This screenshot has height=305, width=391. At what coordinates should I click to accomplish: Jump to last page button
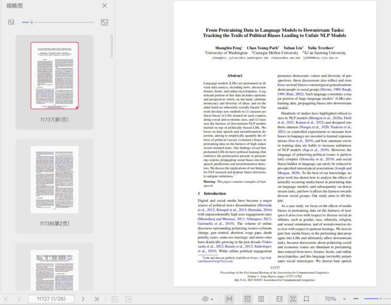coord(97,299)
